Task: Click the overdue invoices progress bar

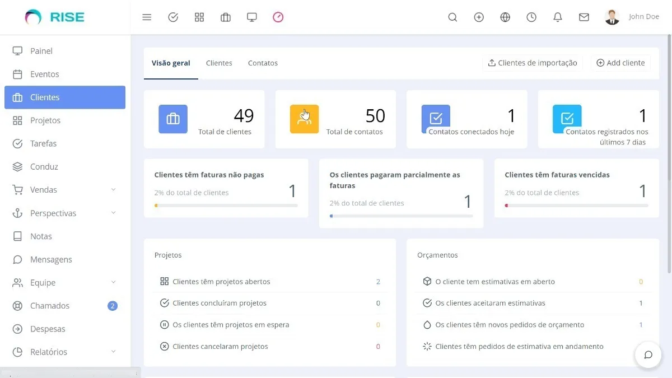Action: 577,206
